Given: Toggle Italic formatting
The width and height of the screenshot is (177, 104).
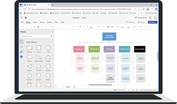Looking at the screenshot, I should click(x=84, y=27).
